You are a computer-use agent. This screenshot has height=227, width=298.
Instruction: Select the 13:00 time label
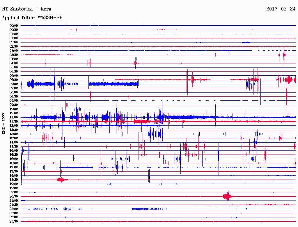14,134
